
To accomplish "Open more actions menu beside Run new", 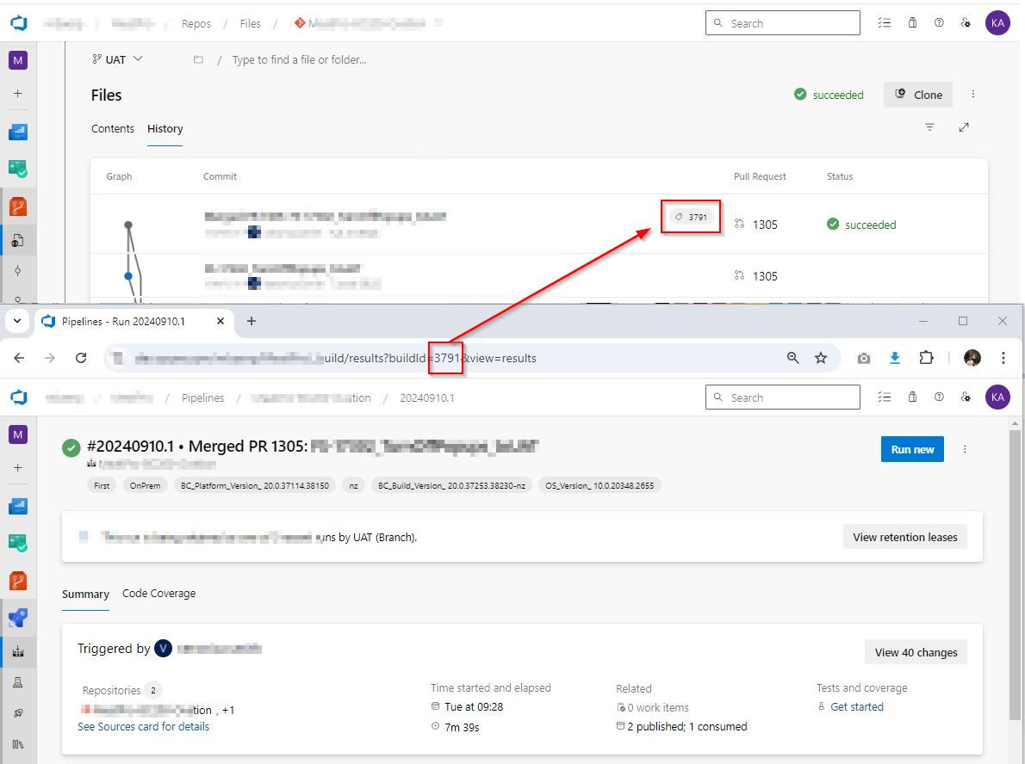I will tap(965, 449).
